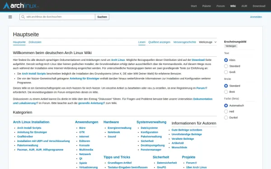Open Download in top navigation

(259, 6)
